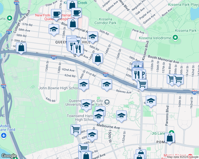Click the I-678 shield at top left
The width and height of the screenshot is (199, 159).
tap(16, 3)
